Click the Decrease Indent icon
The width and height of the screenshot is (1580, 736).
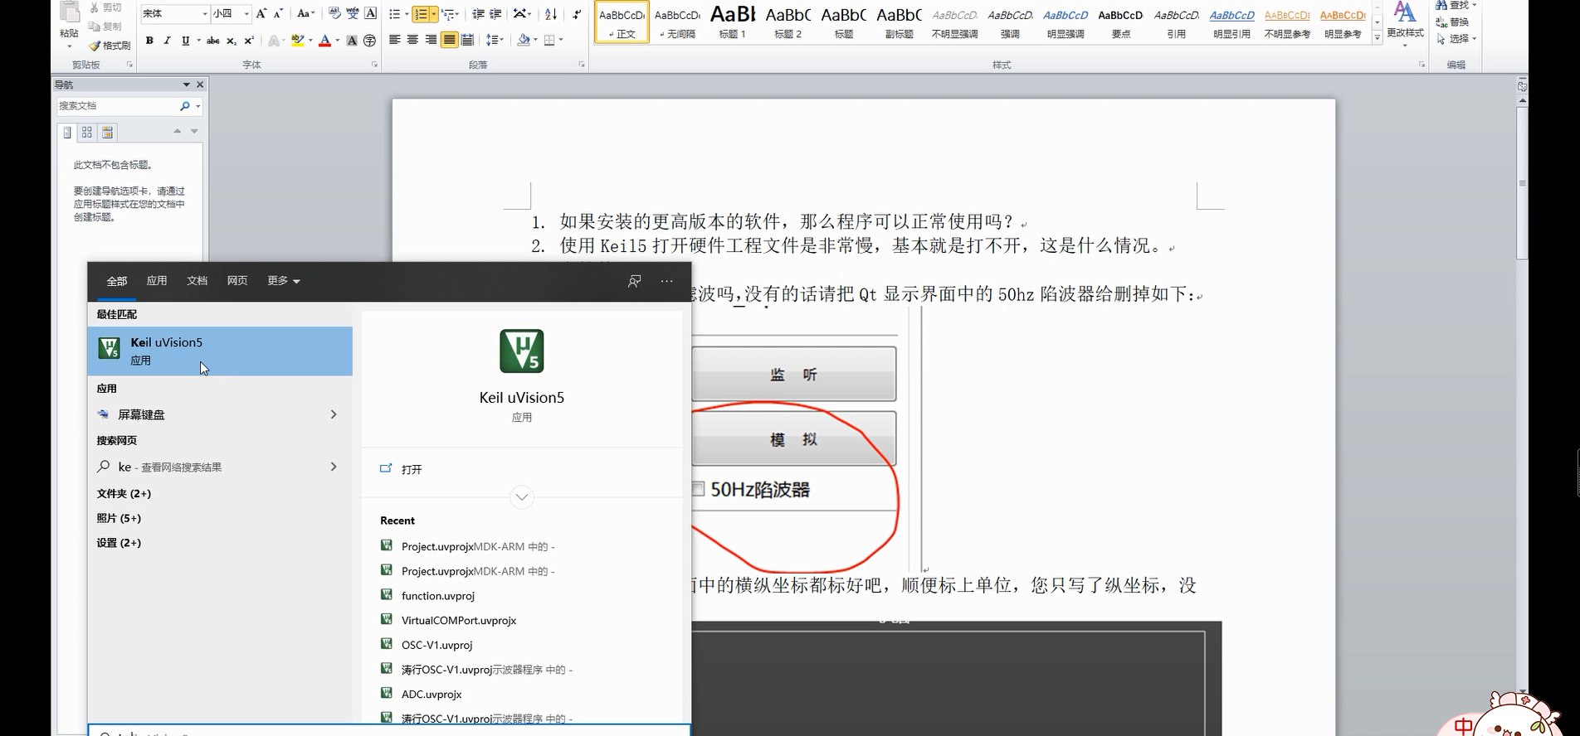(x=478, y=14)
